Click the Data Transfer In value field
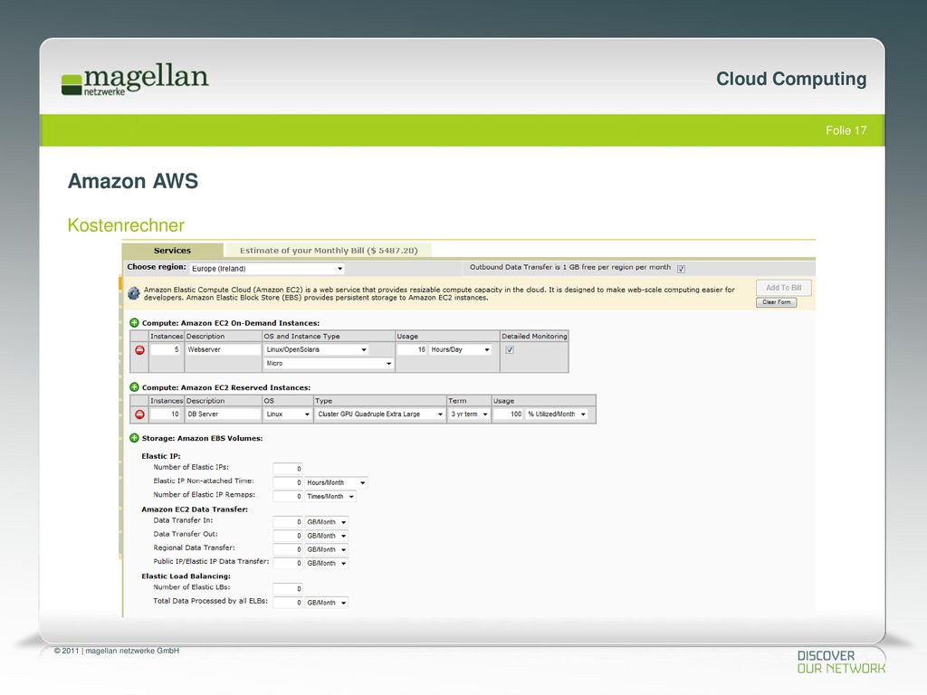This screenshot has width=927, height=695. [x=288, y=522]
